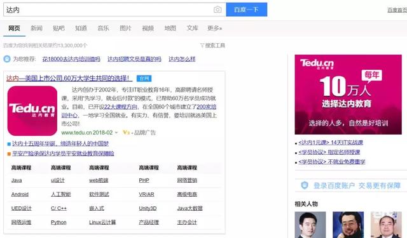The image size is (407, 238).
Task: Switch to the 音乐 tab
Action: [103, 28]
